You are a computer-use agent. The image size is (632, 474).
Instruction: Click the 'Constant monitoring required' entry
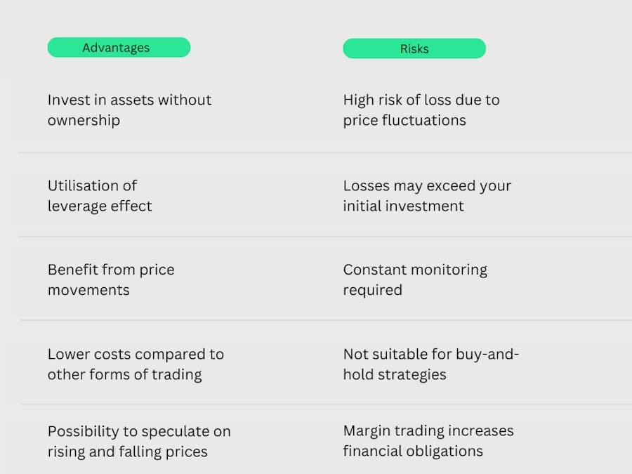click(414, 279)
